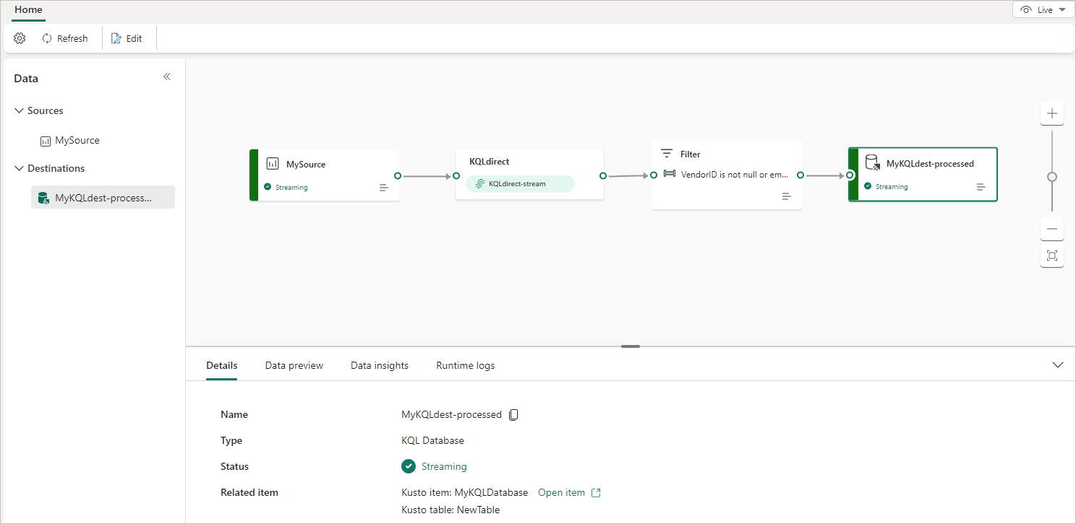Select the Kusto item: MyKQLDatabase text
This screenshot has width=1076, height=524.
point(465,492)
